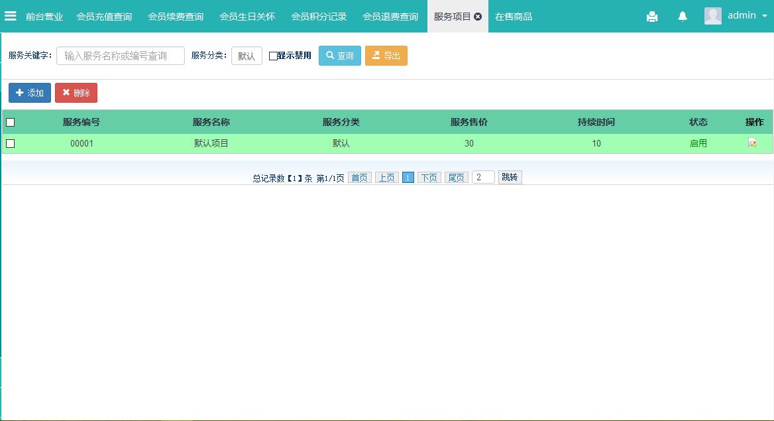774x421 pixels.
Task: Go to 下页 next page
Action: tap(429, 178)
